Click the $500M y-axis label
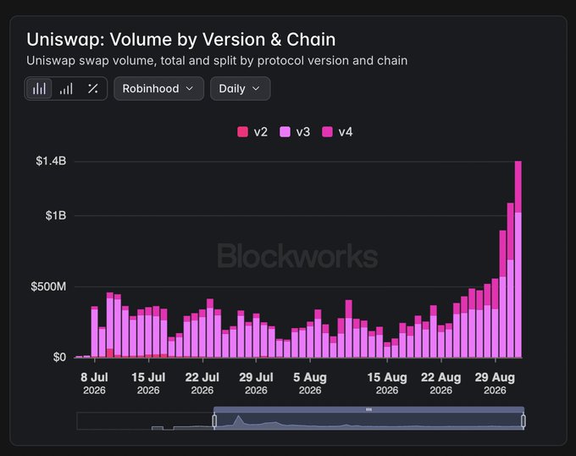Image resolution: width=576 pixels, height=456 pixels. pyautogui.click(x=48, y=286)
